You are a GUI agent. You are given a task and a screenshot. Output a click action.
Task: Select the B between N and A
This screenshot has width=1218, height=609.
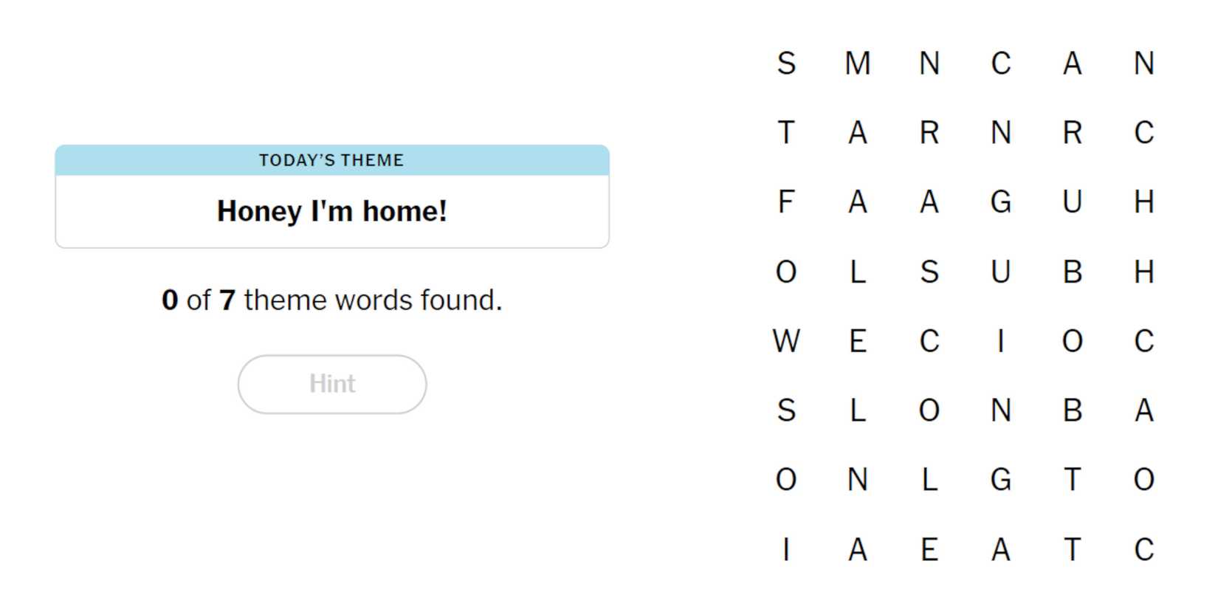[x=1073, y=410]
